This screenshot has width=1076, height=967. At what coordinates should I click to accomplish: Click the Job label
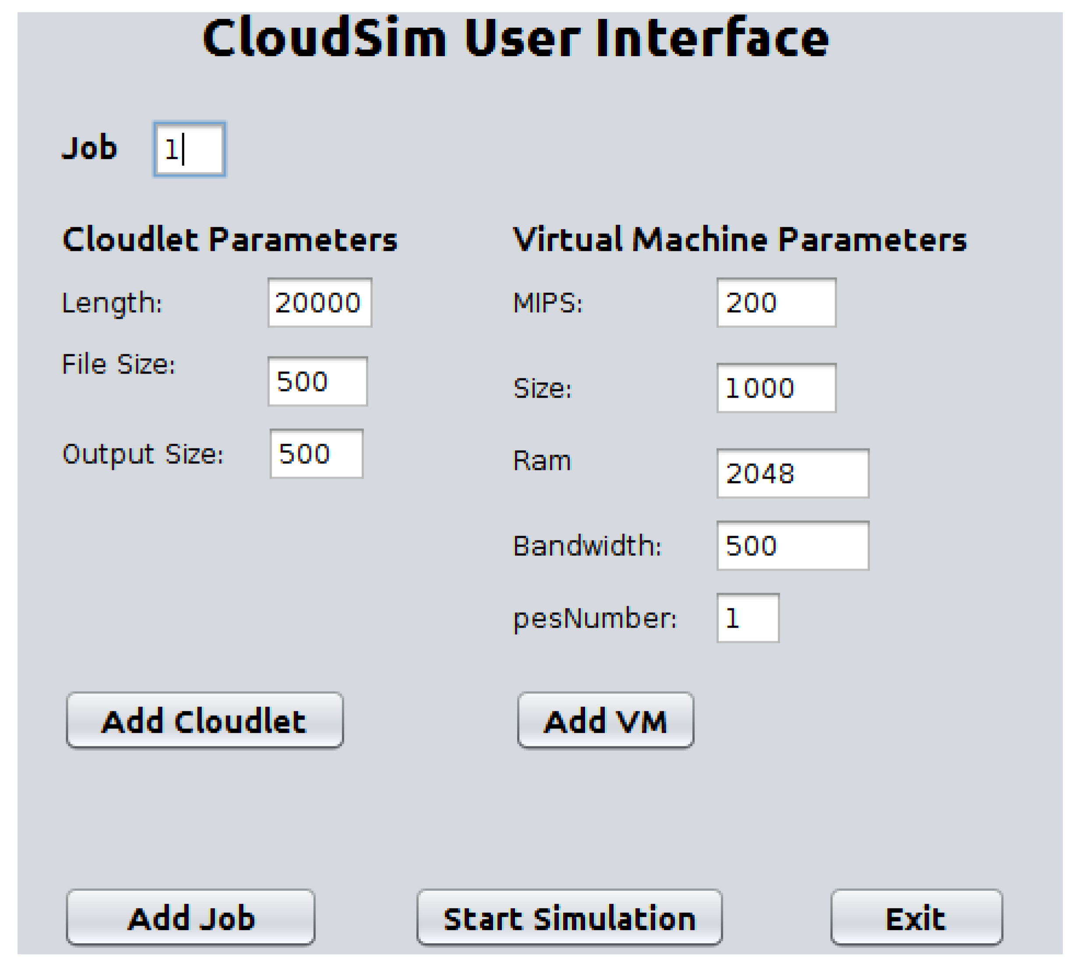pos(89,148)
